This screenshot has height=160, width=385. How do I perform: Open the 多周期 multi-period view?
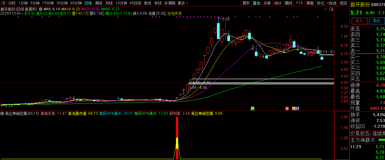[170, 3]
